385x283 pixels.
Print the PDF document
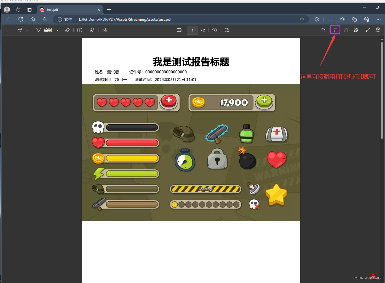[x=336, y=30]
